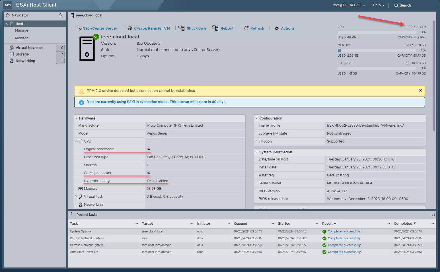Select Manage under Host
The height and width of the screenshot is (272, 440).
click(x=22, y=30)
